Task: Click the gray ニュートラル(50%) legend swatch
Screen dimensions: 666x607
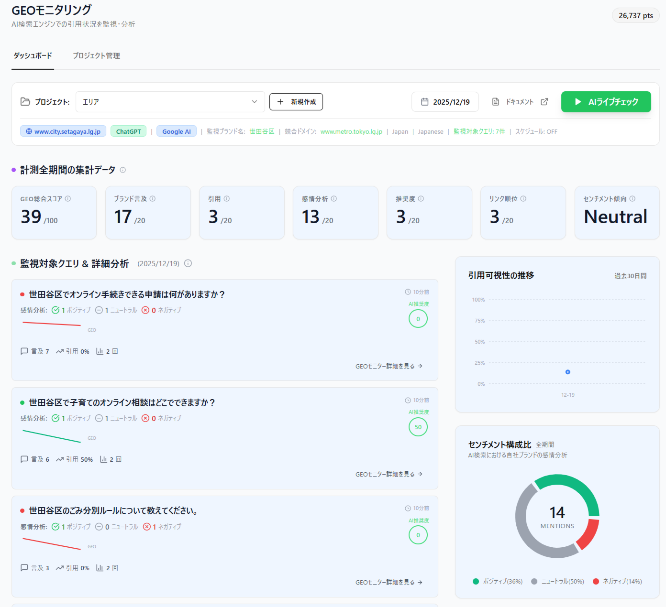Action: [534, 582]
